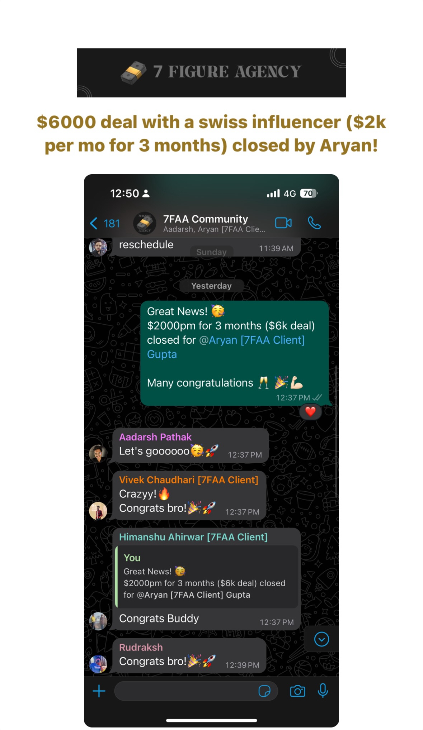
Task: Open Vivek Chaudhari's profile picture
Action: [98, 511]
